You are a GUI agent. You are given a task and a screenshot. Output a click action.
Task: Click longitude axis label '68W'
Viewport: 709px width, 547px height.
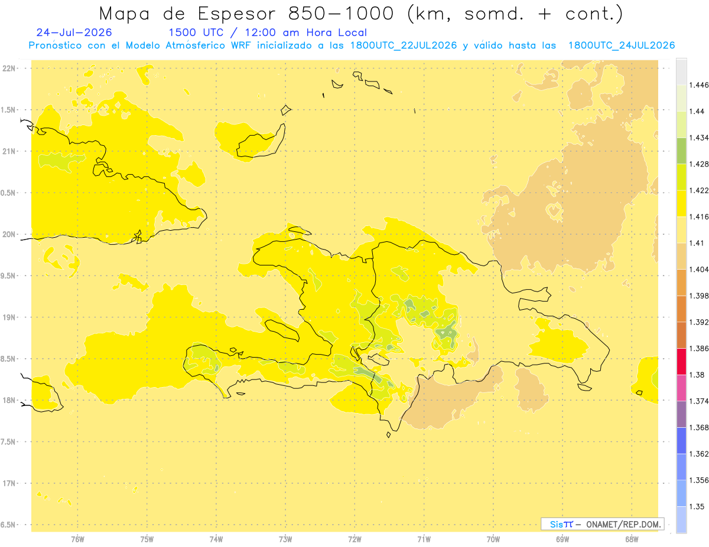click(x=632, y=539)
